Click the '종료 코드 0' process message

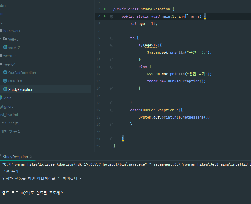(33, 193)
